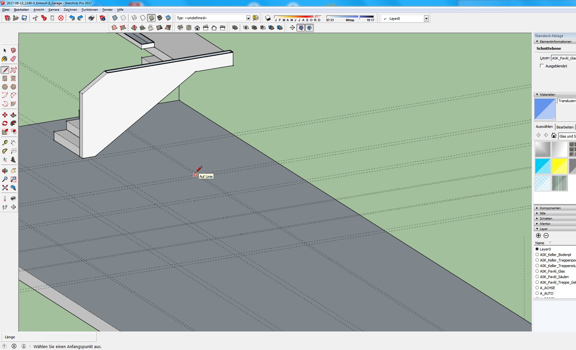Open the Kamera menu
The width and height of the screenshot is (576, 350).
(x=54, y=10)
